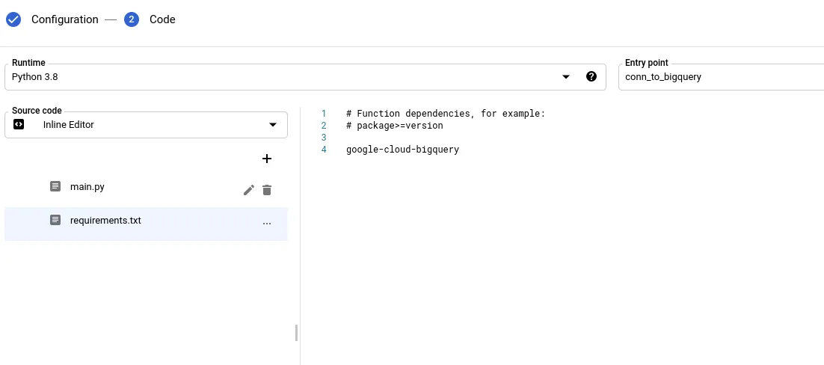Expand the Runtime dropdown arrow
Screen dimensions: 824x365
tap(566, 76)
